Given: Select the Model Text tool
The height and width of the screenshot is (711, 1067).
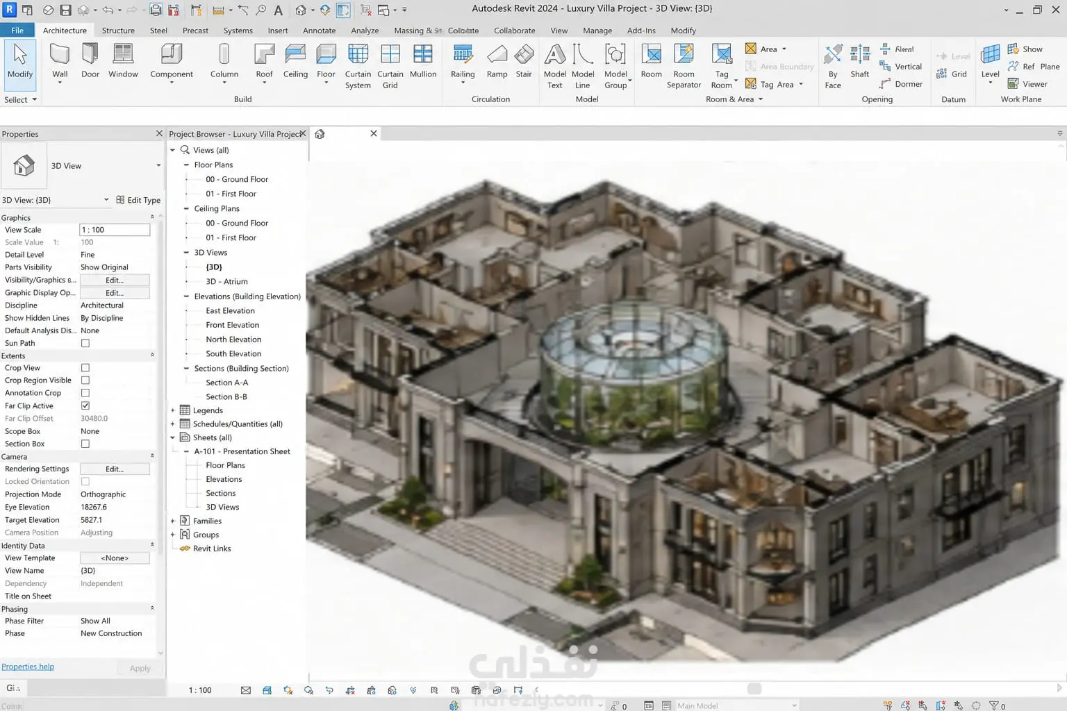Looking at the screenshot, I should [554, 66].
